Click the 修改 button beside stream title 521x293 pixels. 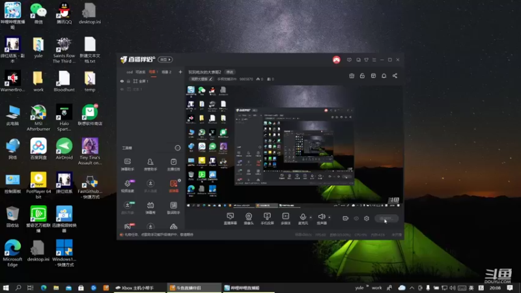click(230, 72)
